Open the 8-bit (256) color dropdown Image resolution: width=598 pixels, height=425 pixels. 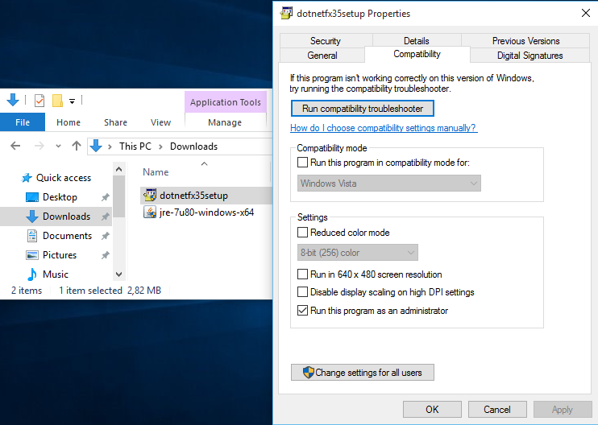358,253
